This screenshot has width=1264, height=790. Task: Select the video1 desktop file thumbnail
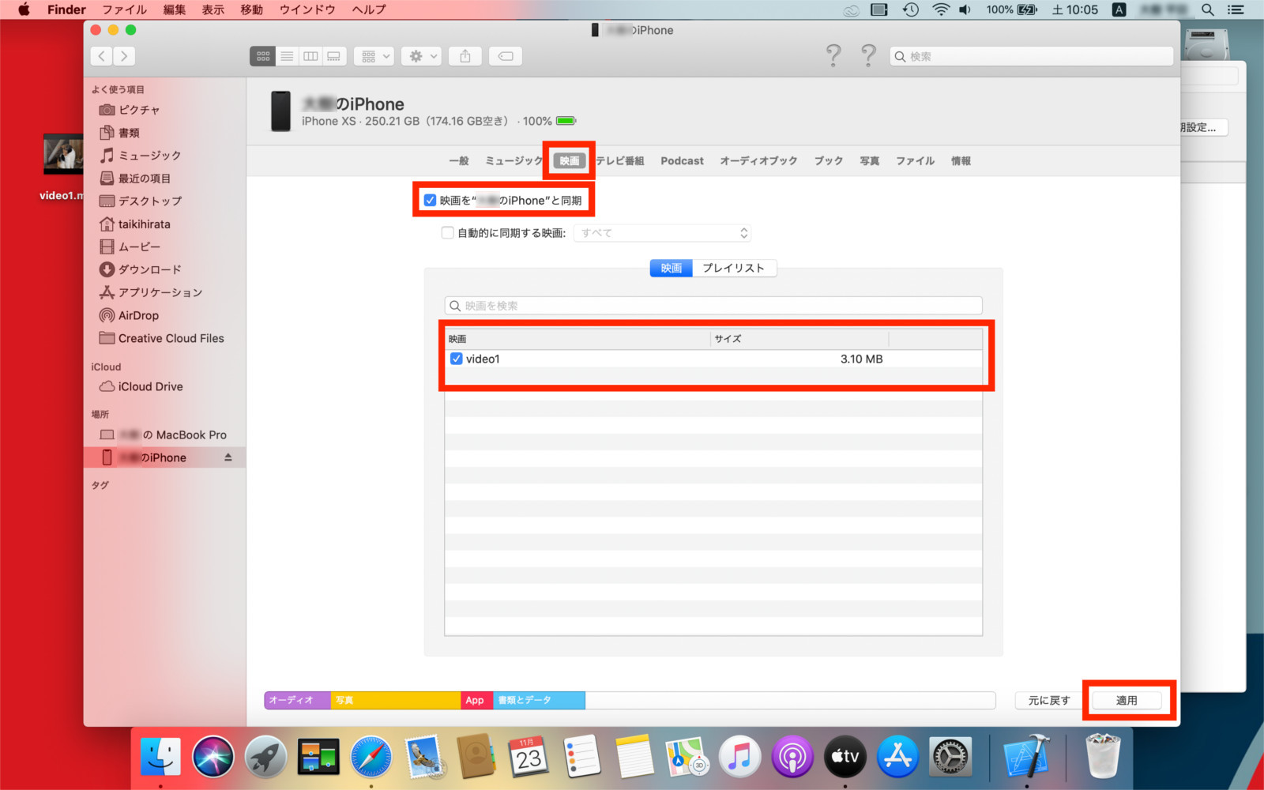click(x=63, y=155)
